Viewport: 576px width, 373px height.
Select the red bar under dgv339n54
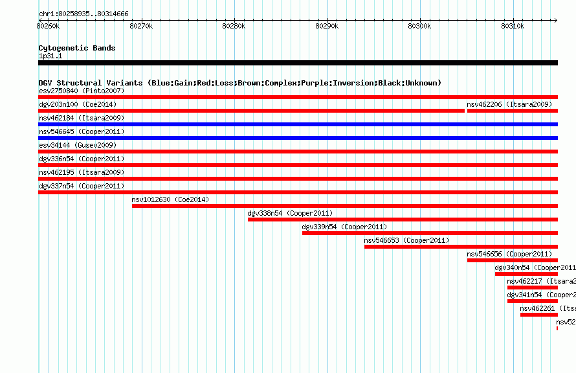(x=430, y=233)
